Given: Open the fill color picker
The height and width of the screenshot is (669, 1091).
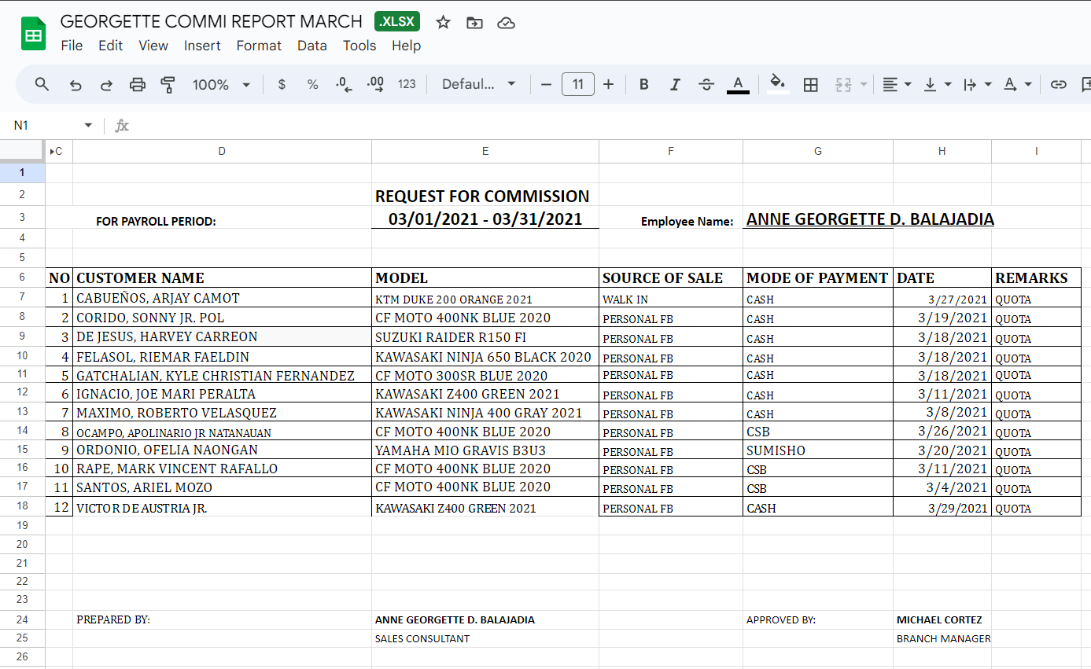Looking at the screenshot, I should [778, 84].
